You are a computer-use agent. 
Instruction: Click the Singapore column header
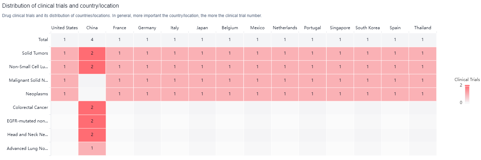pos(340,28)
